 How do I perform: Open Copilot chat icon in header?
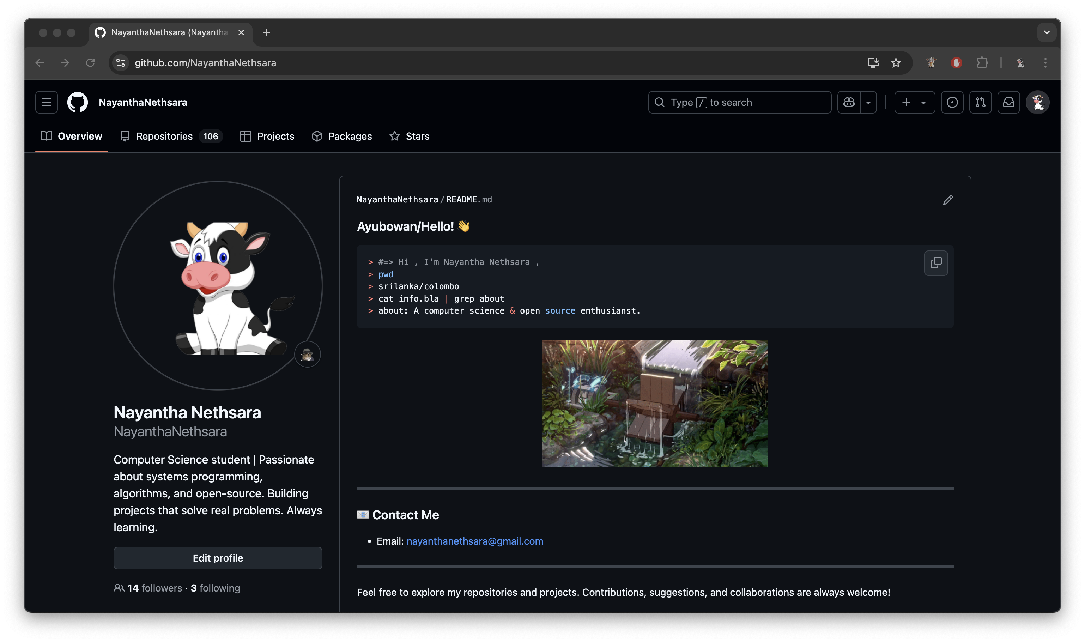pos(849,103)
